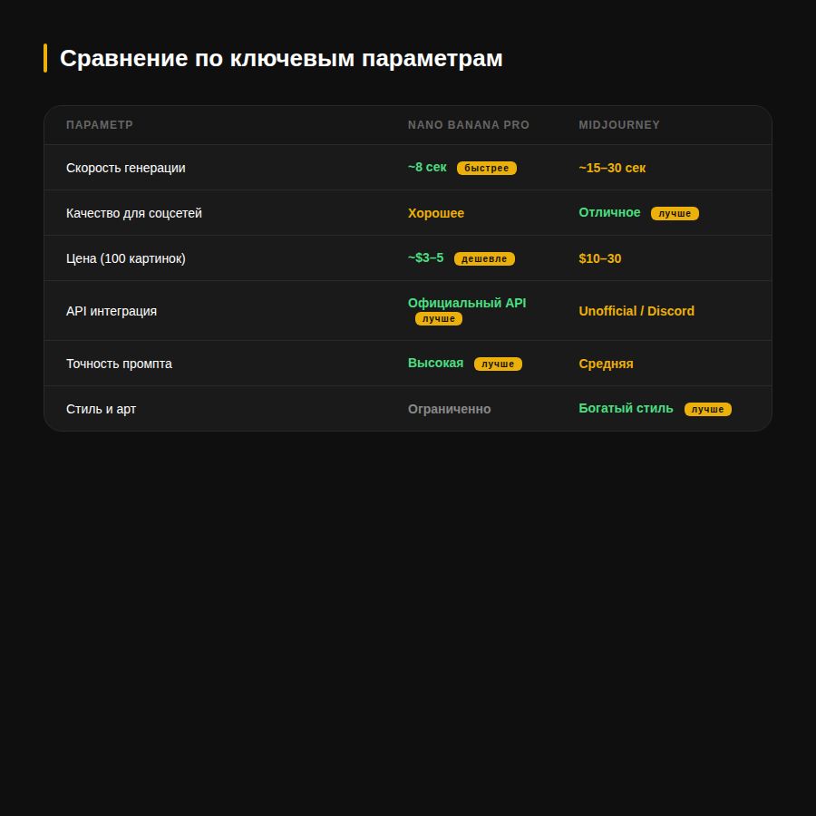Click the 'Официальный API' value

467,303
